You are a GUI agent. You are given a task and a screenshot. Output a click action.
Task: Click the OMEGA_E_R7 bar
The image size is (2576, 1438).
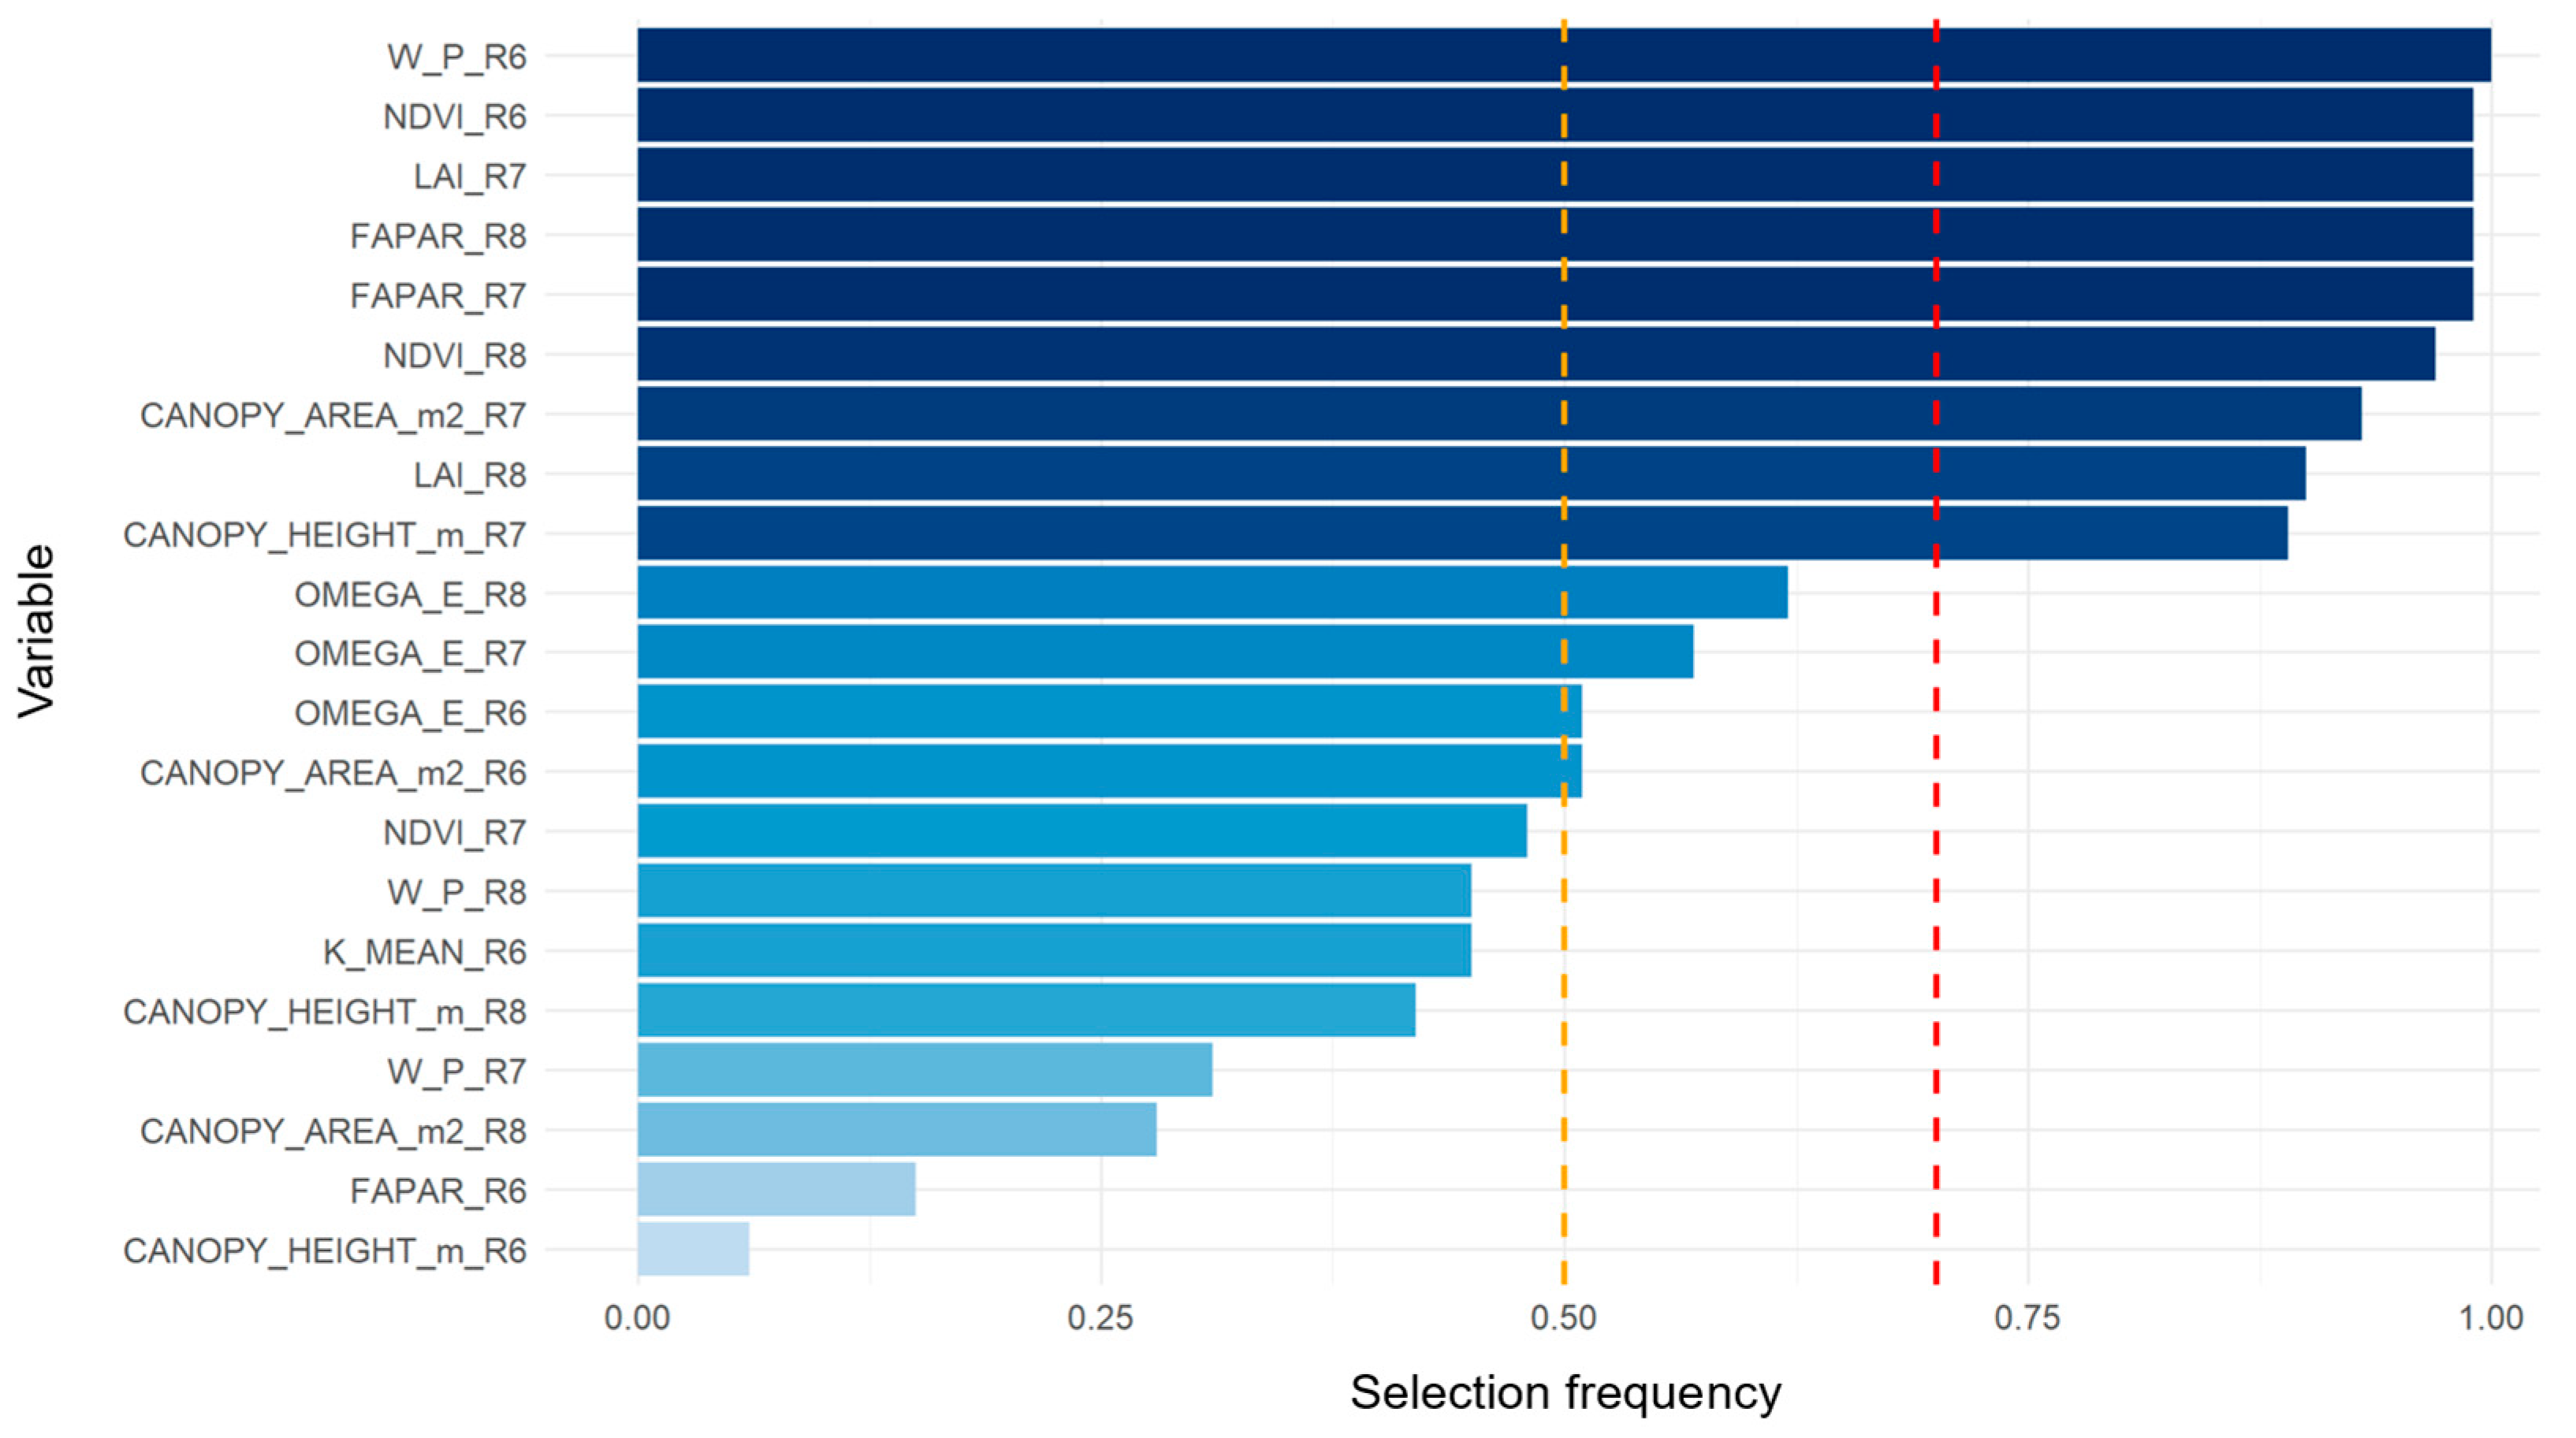1164,652
